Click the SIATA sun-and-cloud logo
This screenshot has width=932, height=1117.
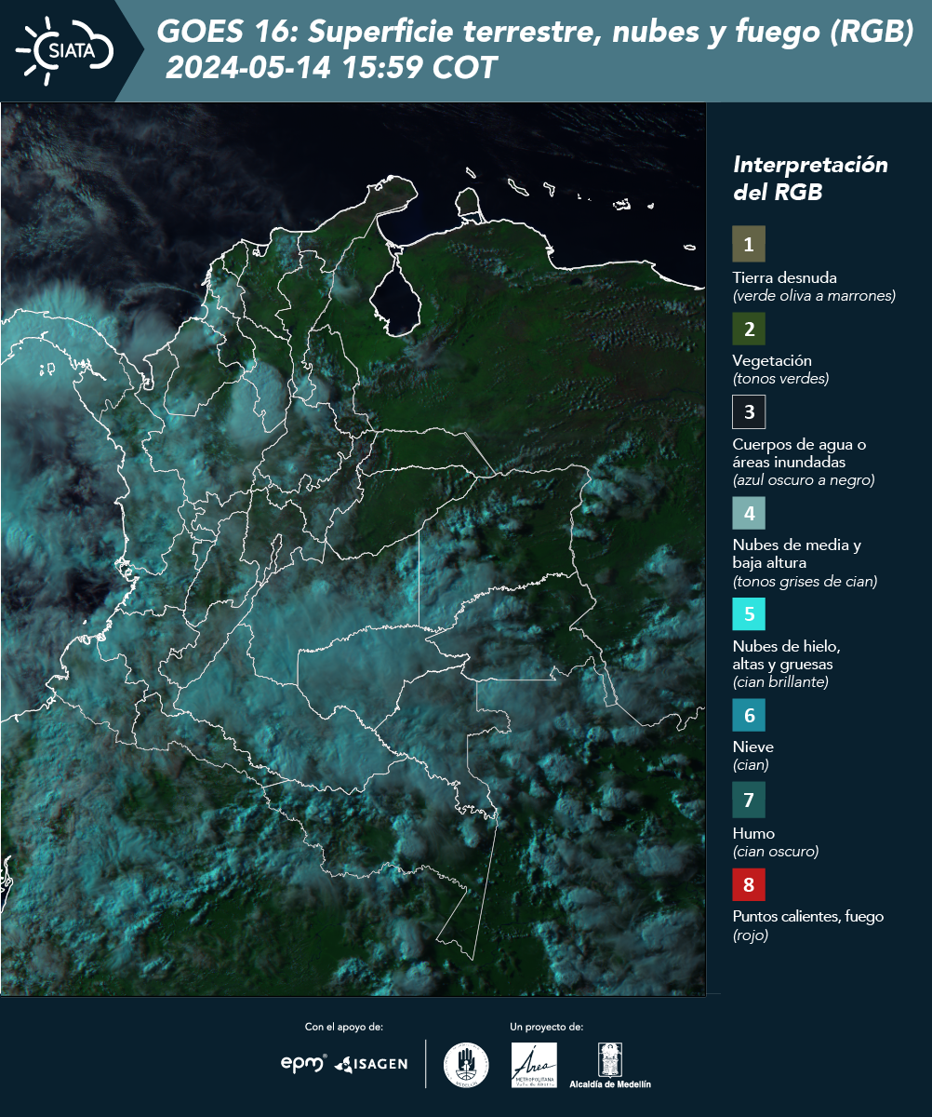(65, 50)
